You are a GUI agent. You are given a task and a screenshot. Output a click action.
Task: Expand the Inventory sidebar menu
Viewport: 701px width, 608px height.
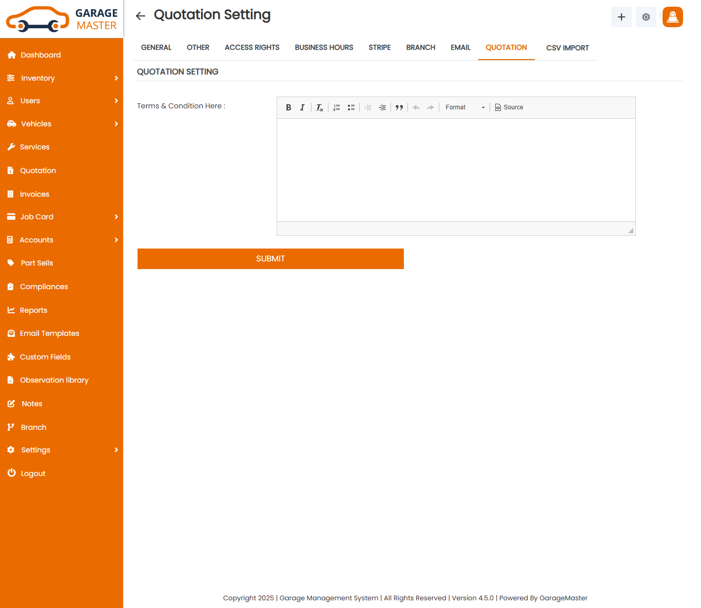click(x=62, y=78)
